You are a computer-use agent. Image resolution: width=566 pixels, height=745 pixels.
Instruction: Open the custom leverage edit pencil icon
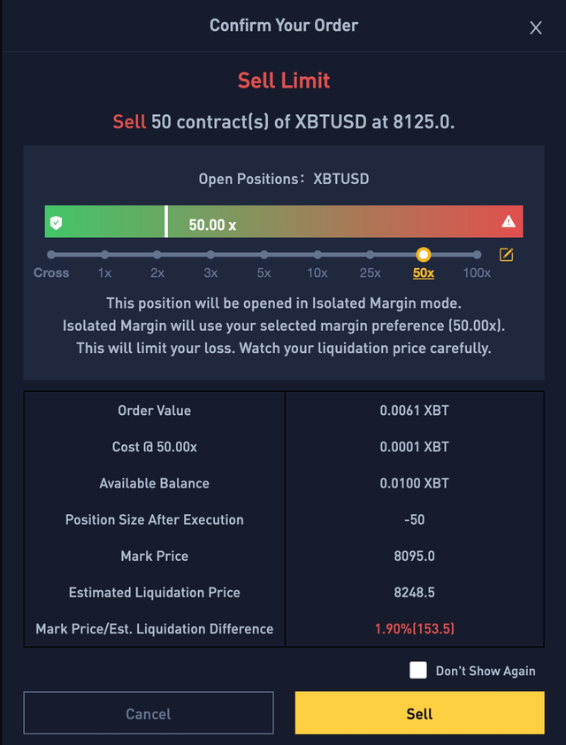coord(507,255)
